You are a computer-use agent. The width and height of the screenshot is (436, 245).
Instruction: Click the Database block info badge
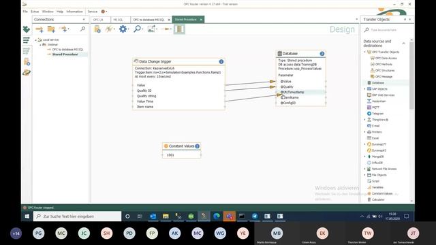pos(322,54)
